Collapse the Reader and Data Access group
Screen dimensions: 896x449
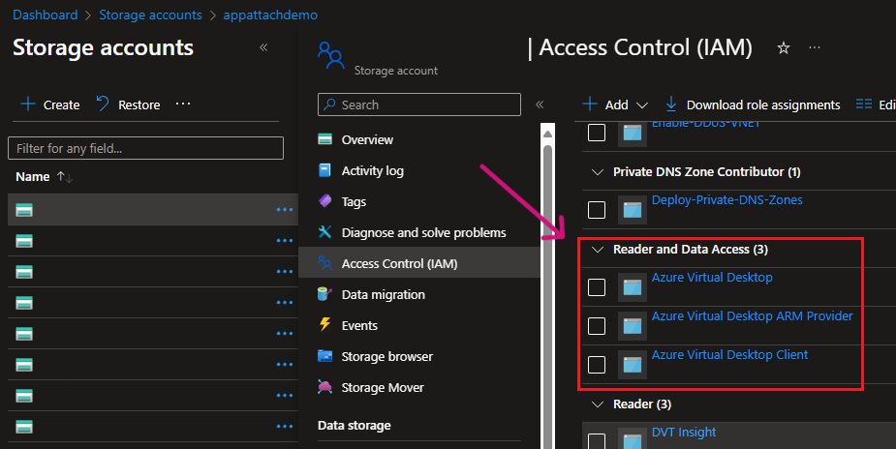click(x=598, y=250)
